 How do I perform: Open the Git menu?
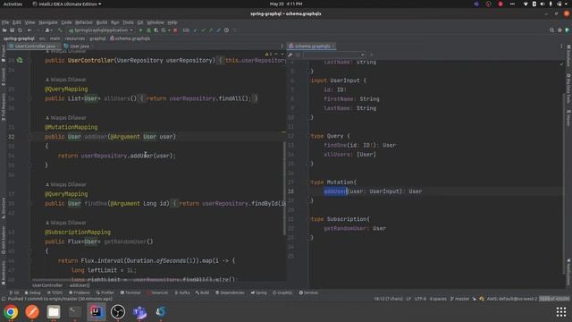[x=140, y=22]
